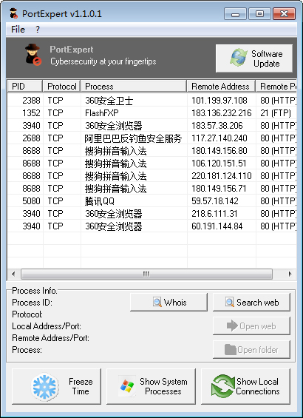Click the 360安全卫士 process name

click(x=109, y=101)
